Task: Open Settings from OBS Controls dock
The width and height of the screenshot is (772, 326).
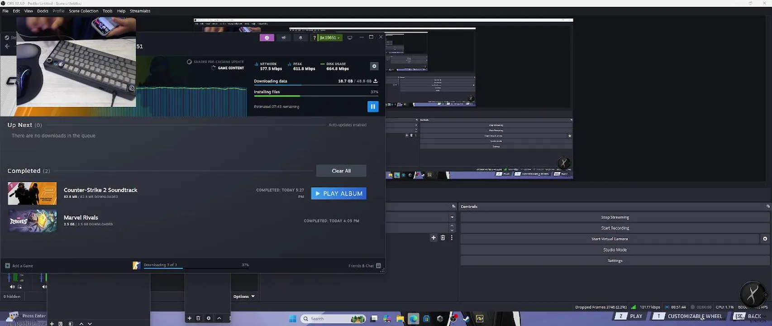Action: coord(615,261)
